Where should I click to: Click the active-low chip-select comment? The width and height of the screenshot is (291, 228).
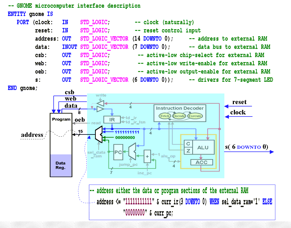[201, 55]
